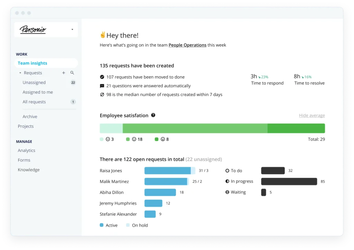This screenshot has width=354, height=250.
Task: Open Analytics under Manage
Action: [26, 150]
